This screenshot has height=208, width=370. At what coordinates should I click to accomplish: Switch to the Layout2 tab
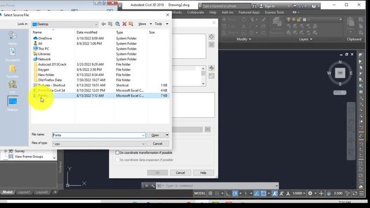click(42, 192)
